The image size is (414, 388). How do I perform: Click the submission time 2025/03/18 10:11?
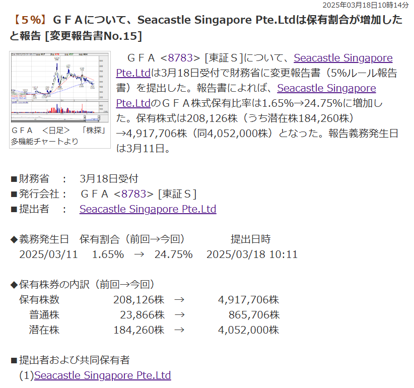point(252,254)
